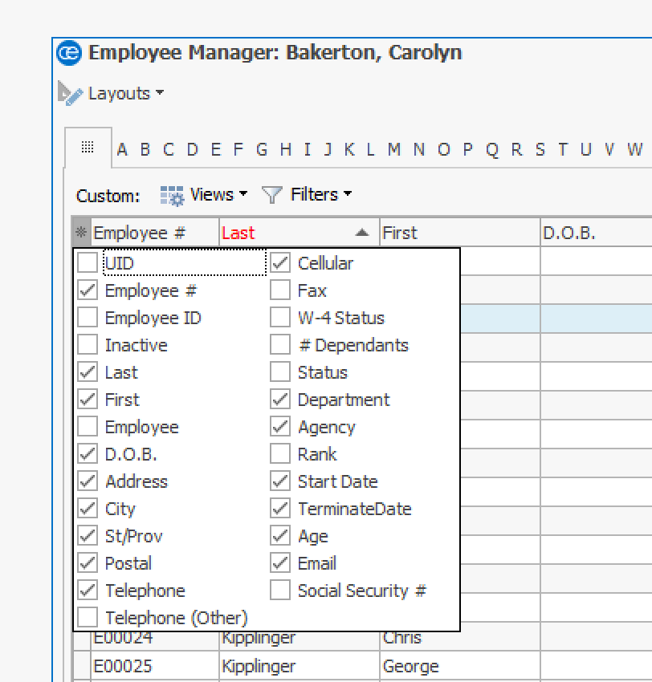Toggle the City column checkbox
The height and width of the screenshot is (682, 652).
pyautogui.click(x=88, y=509)
